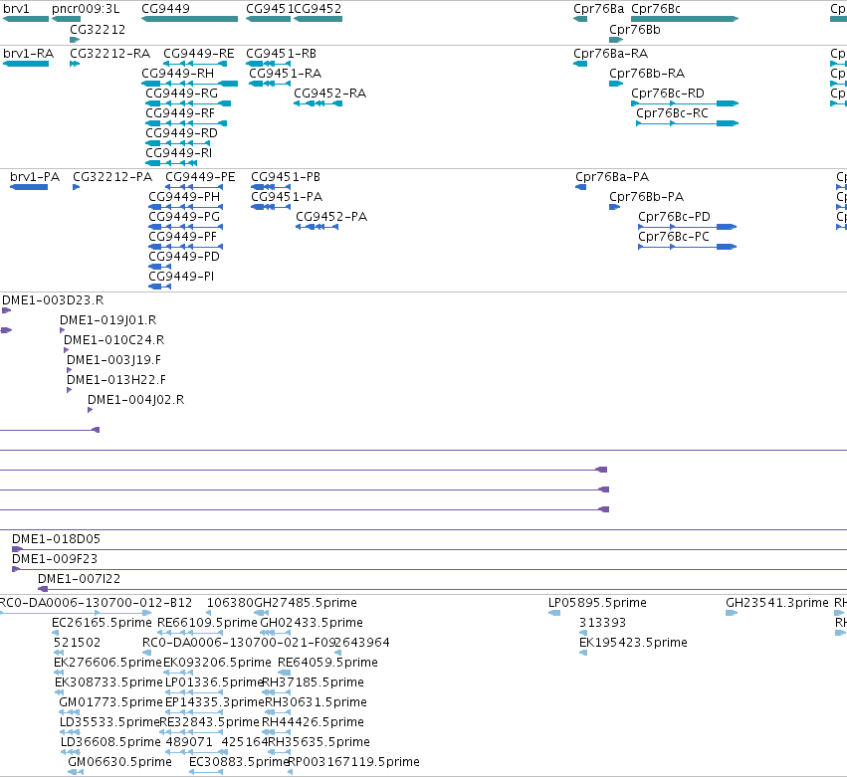
Task: Open the CG9451-PA protein label
Action: tap(287, 197)
